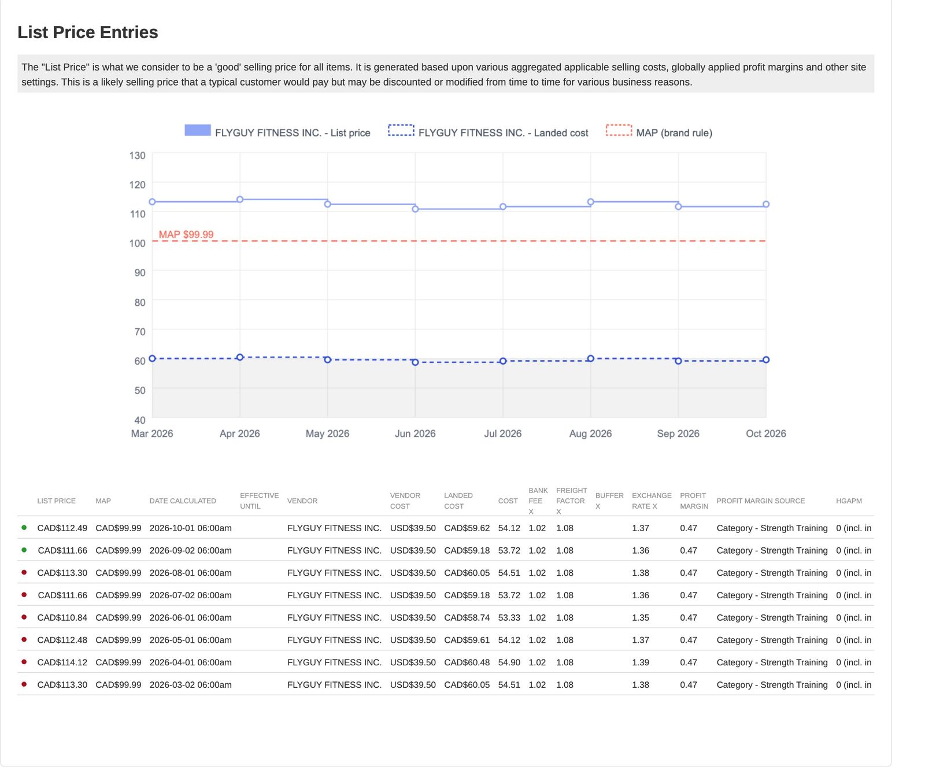Click the red status dot for the 2026-03-02 entry

[24, 684]
